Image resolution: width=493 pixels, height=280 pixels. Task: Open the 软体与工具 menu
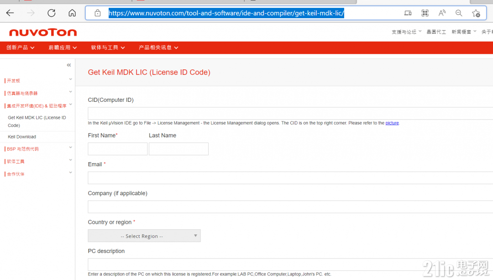(x=108, y=48)
